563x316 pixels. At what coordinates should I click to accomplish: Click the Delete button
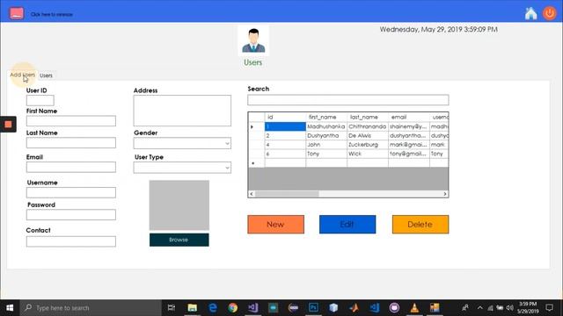tap(420, 225)
